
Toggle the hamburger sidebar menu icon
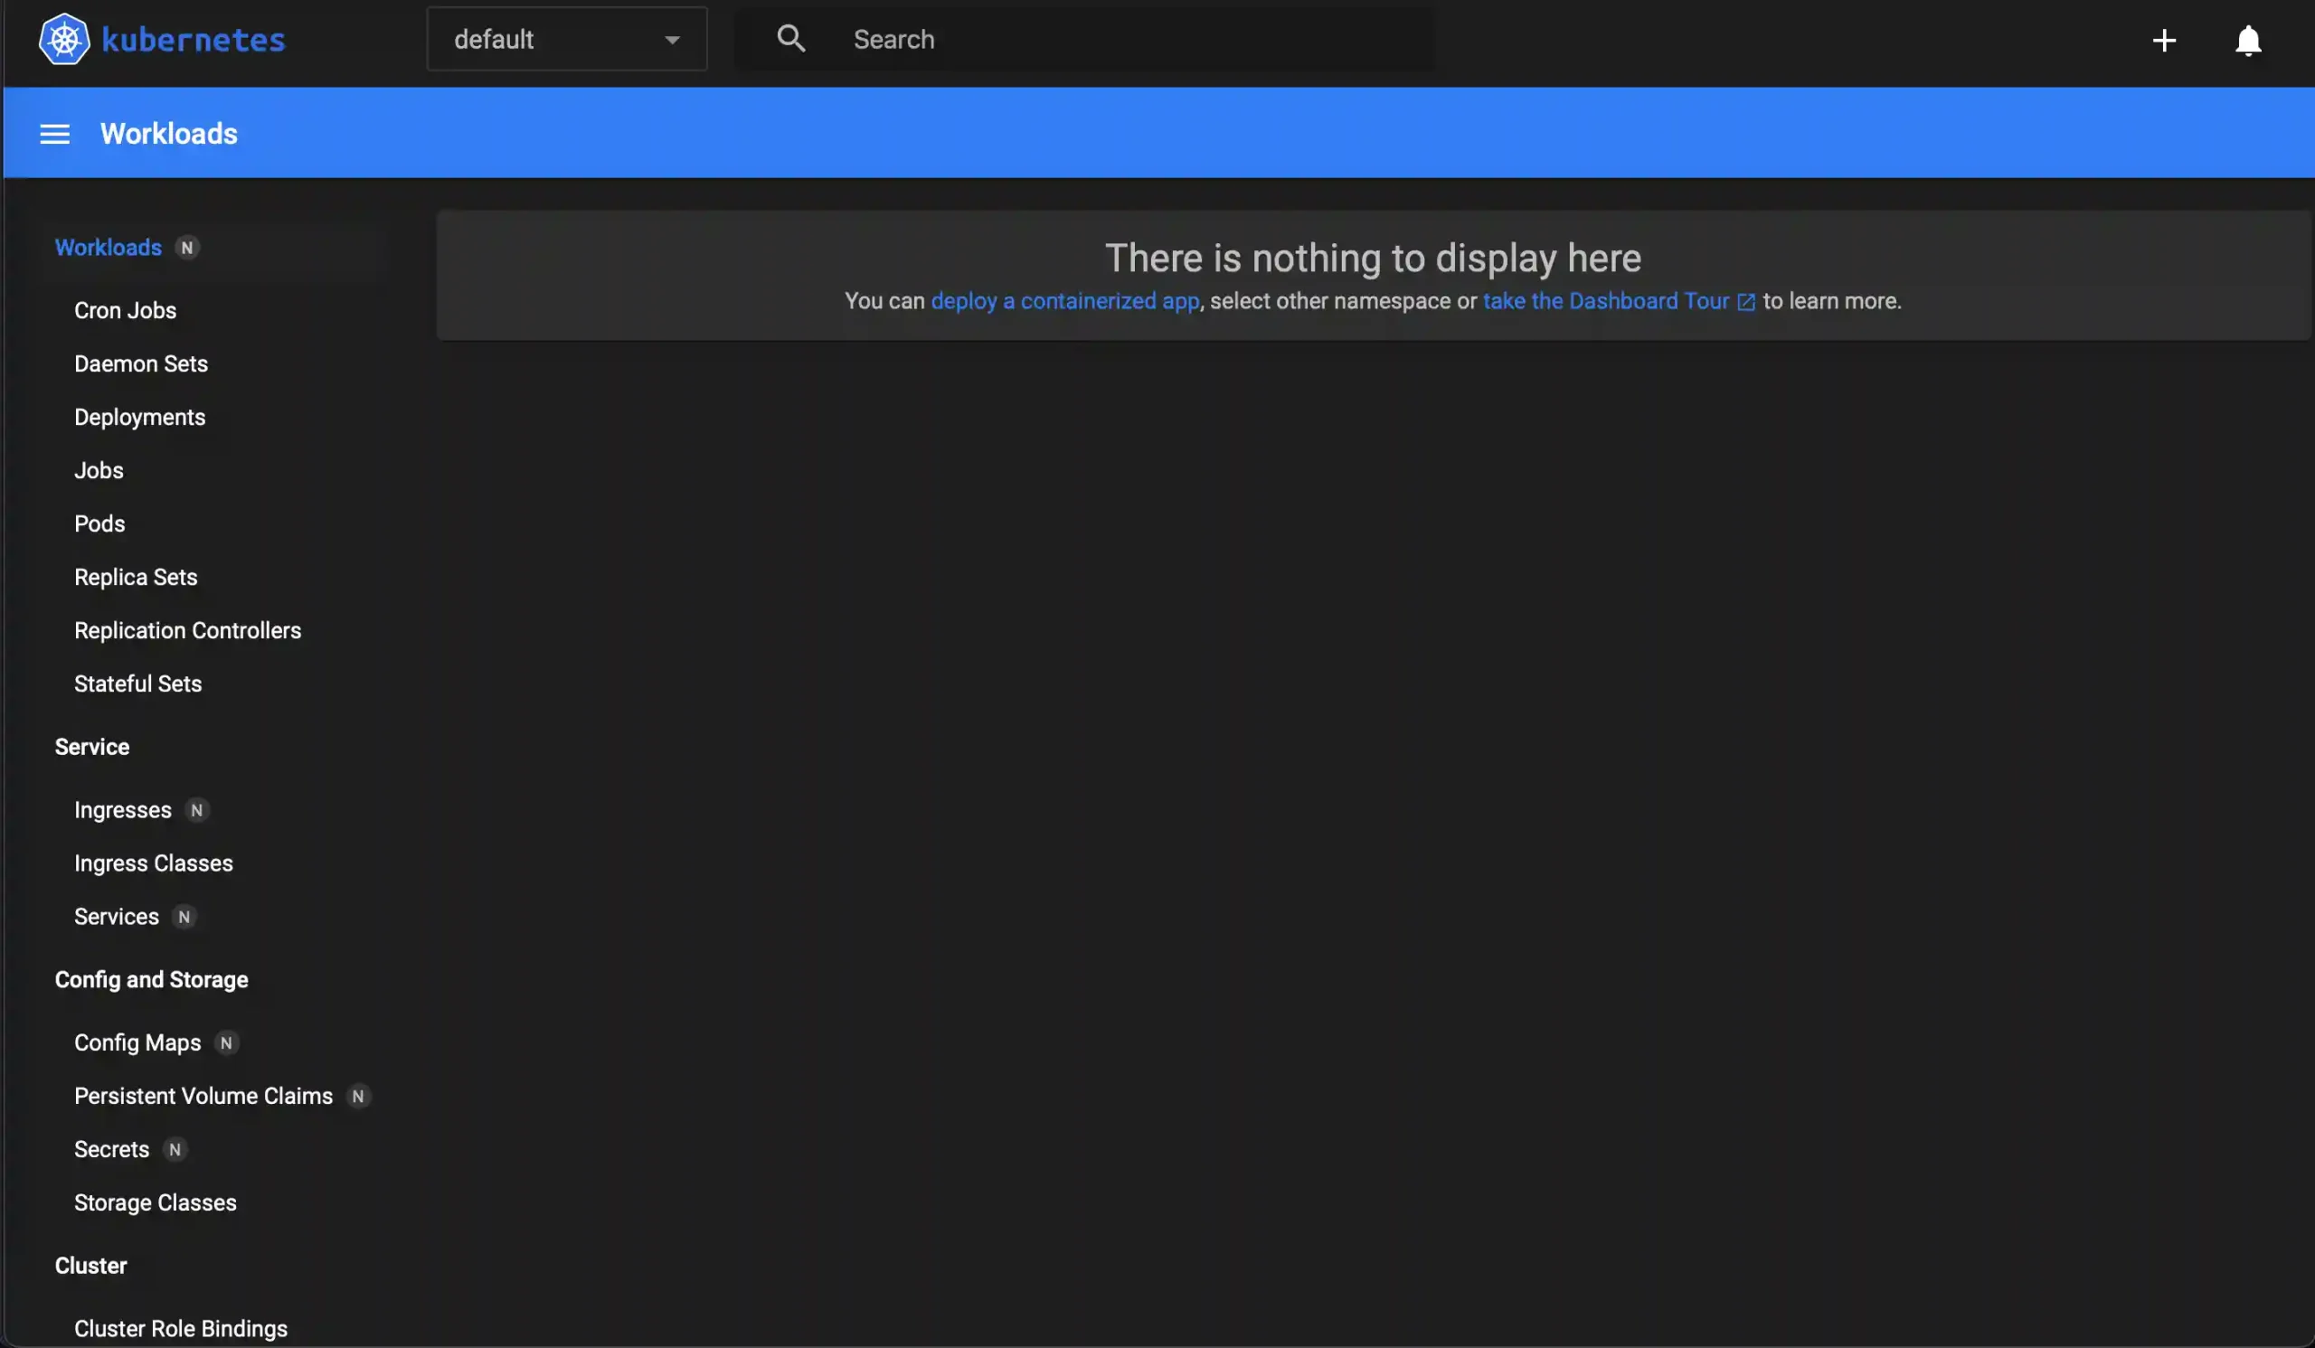point(54,134)
